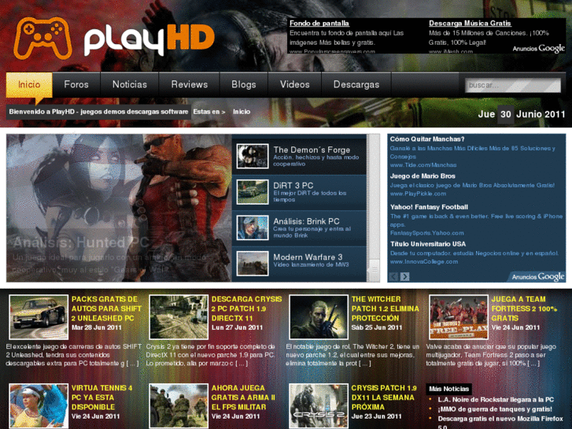Go to next ad with right arrow
The height and width of the screenshot is (429, 572).
click(404, 277)
